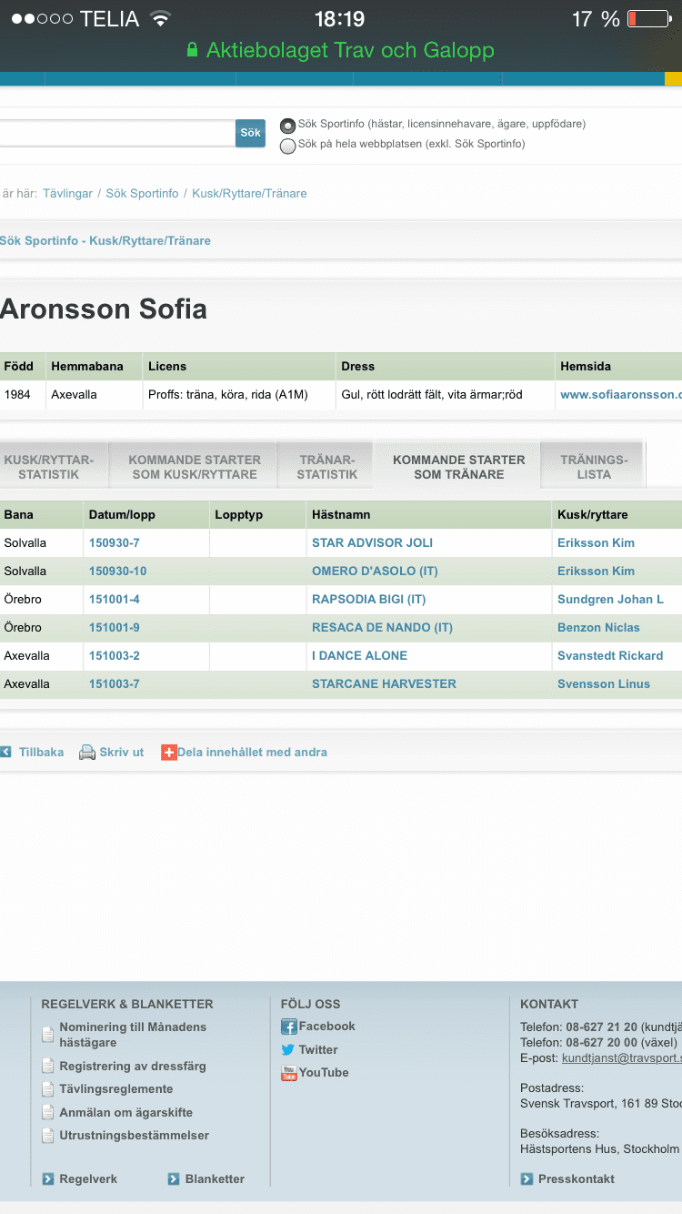Open the Sök Sportinfo breadcrumb link
The height and width of the screenshot is (1214, 682).
142,194
